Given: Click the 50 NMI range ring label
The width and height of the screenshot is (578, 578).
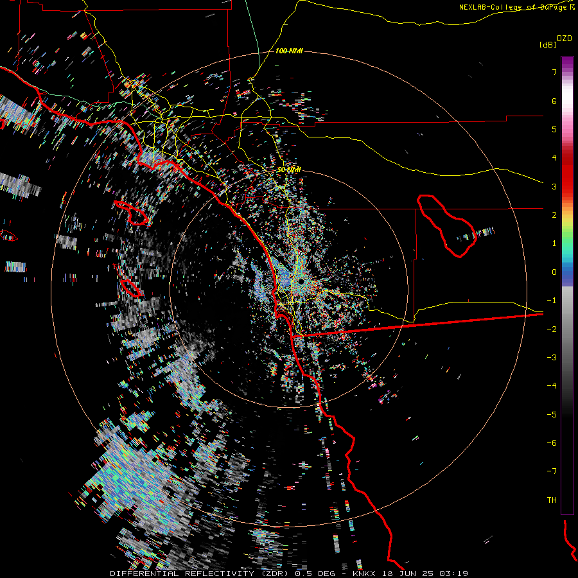Looking at the screenshot, I should coord(289,170).
